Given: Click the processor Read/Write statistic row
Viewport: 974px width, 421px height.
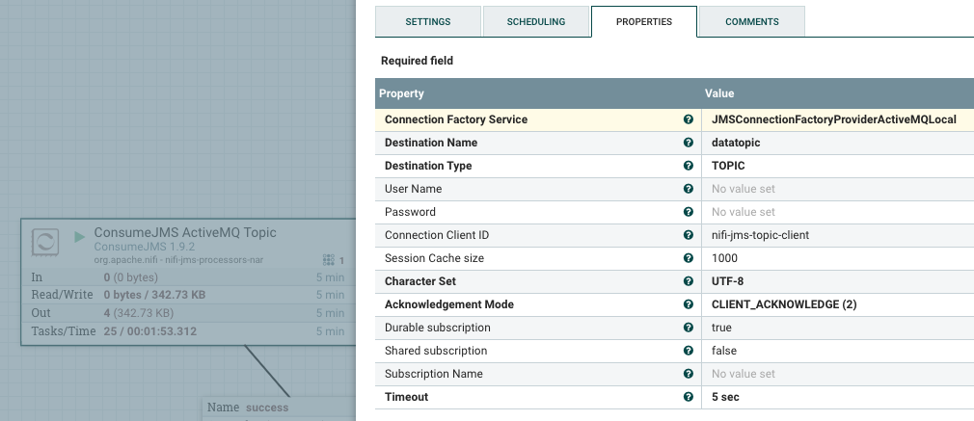Looking at the screenshot, I should tap(188, 295).
